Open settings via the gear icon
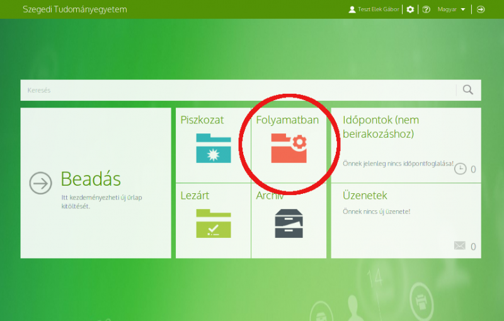The width and height of the screenshot is (504, 321). (x=411, y=9)
